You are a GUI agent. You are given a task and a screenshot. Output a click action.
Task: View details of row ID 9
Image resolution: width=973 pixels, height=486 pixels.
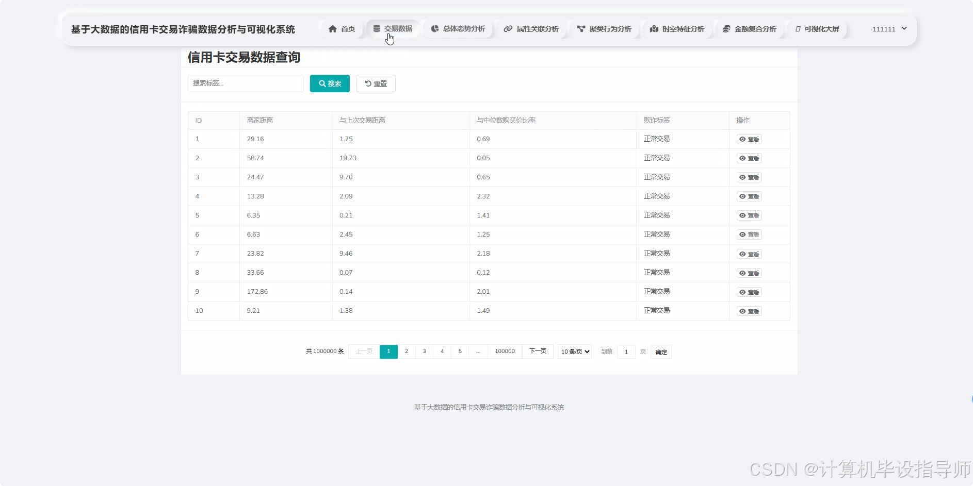point(749,292)
